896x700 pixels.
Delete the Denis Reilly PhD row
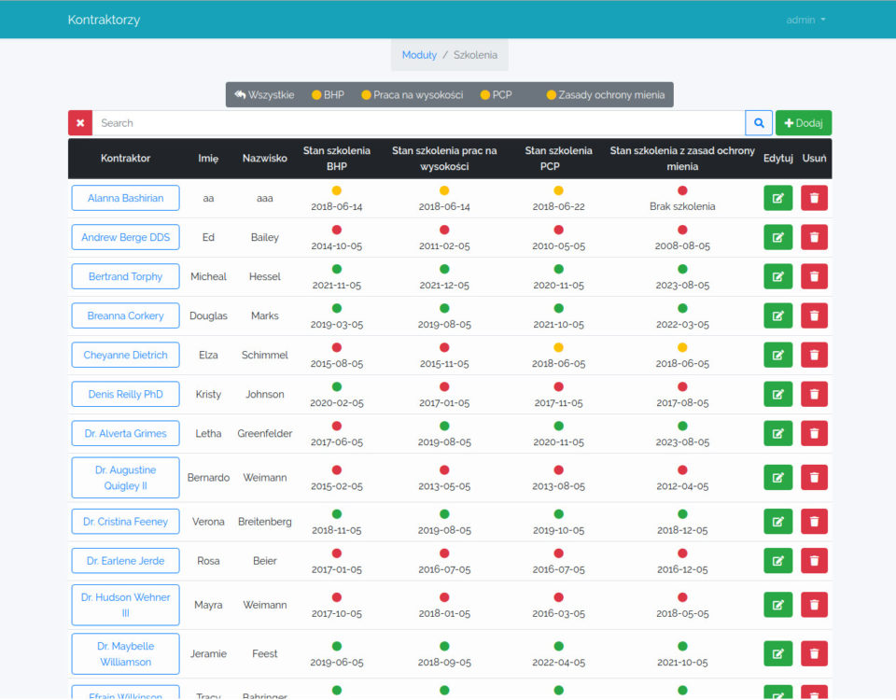[x=814, y=394]
